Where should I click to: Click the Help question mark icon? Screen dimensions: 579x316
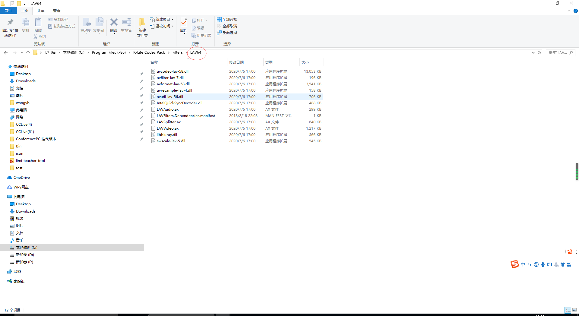575,11
